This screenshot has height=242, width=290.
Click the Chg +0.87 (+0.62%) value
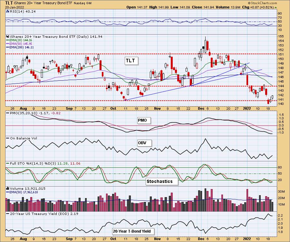click(258, 7)
